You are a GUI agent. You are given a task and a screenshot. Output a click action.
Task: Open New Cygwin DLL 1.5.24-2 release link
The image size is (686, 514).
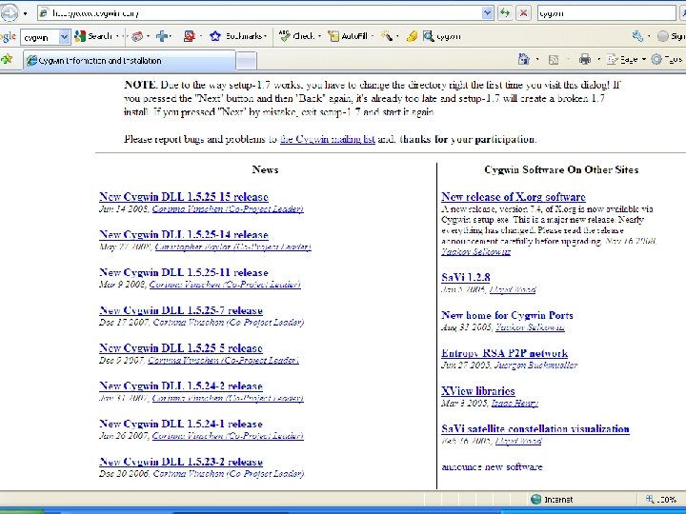pos(181,386)
